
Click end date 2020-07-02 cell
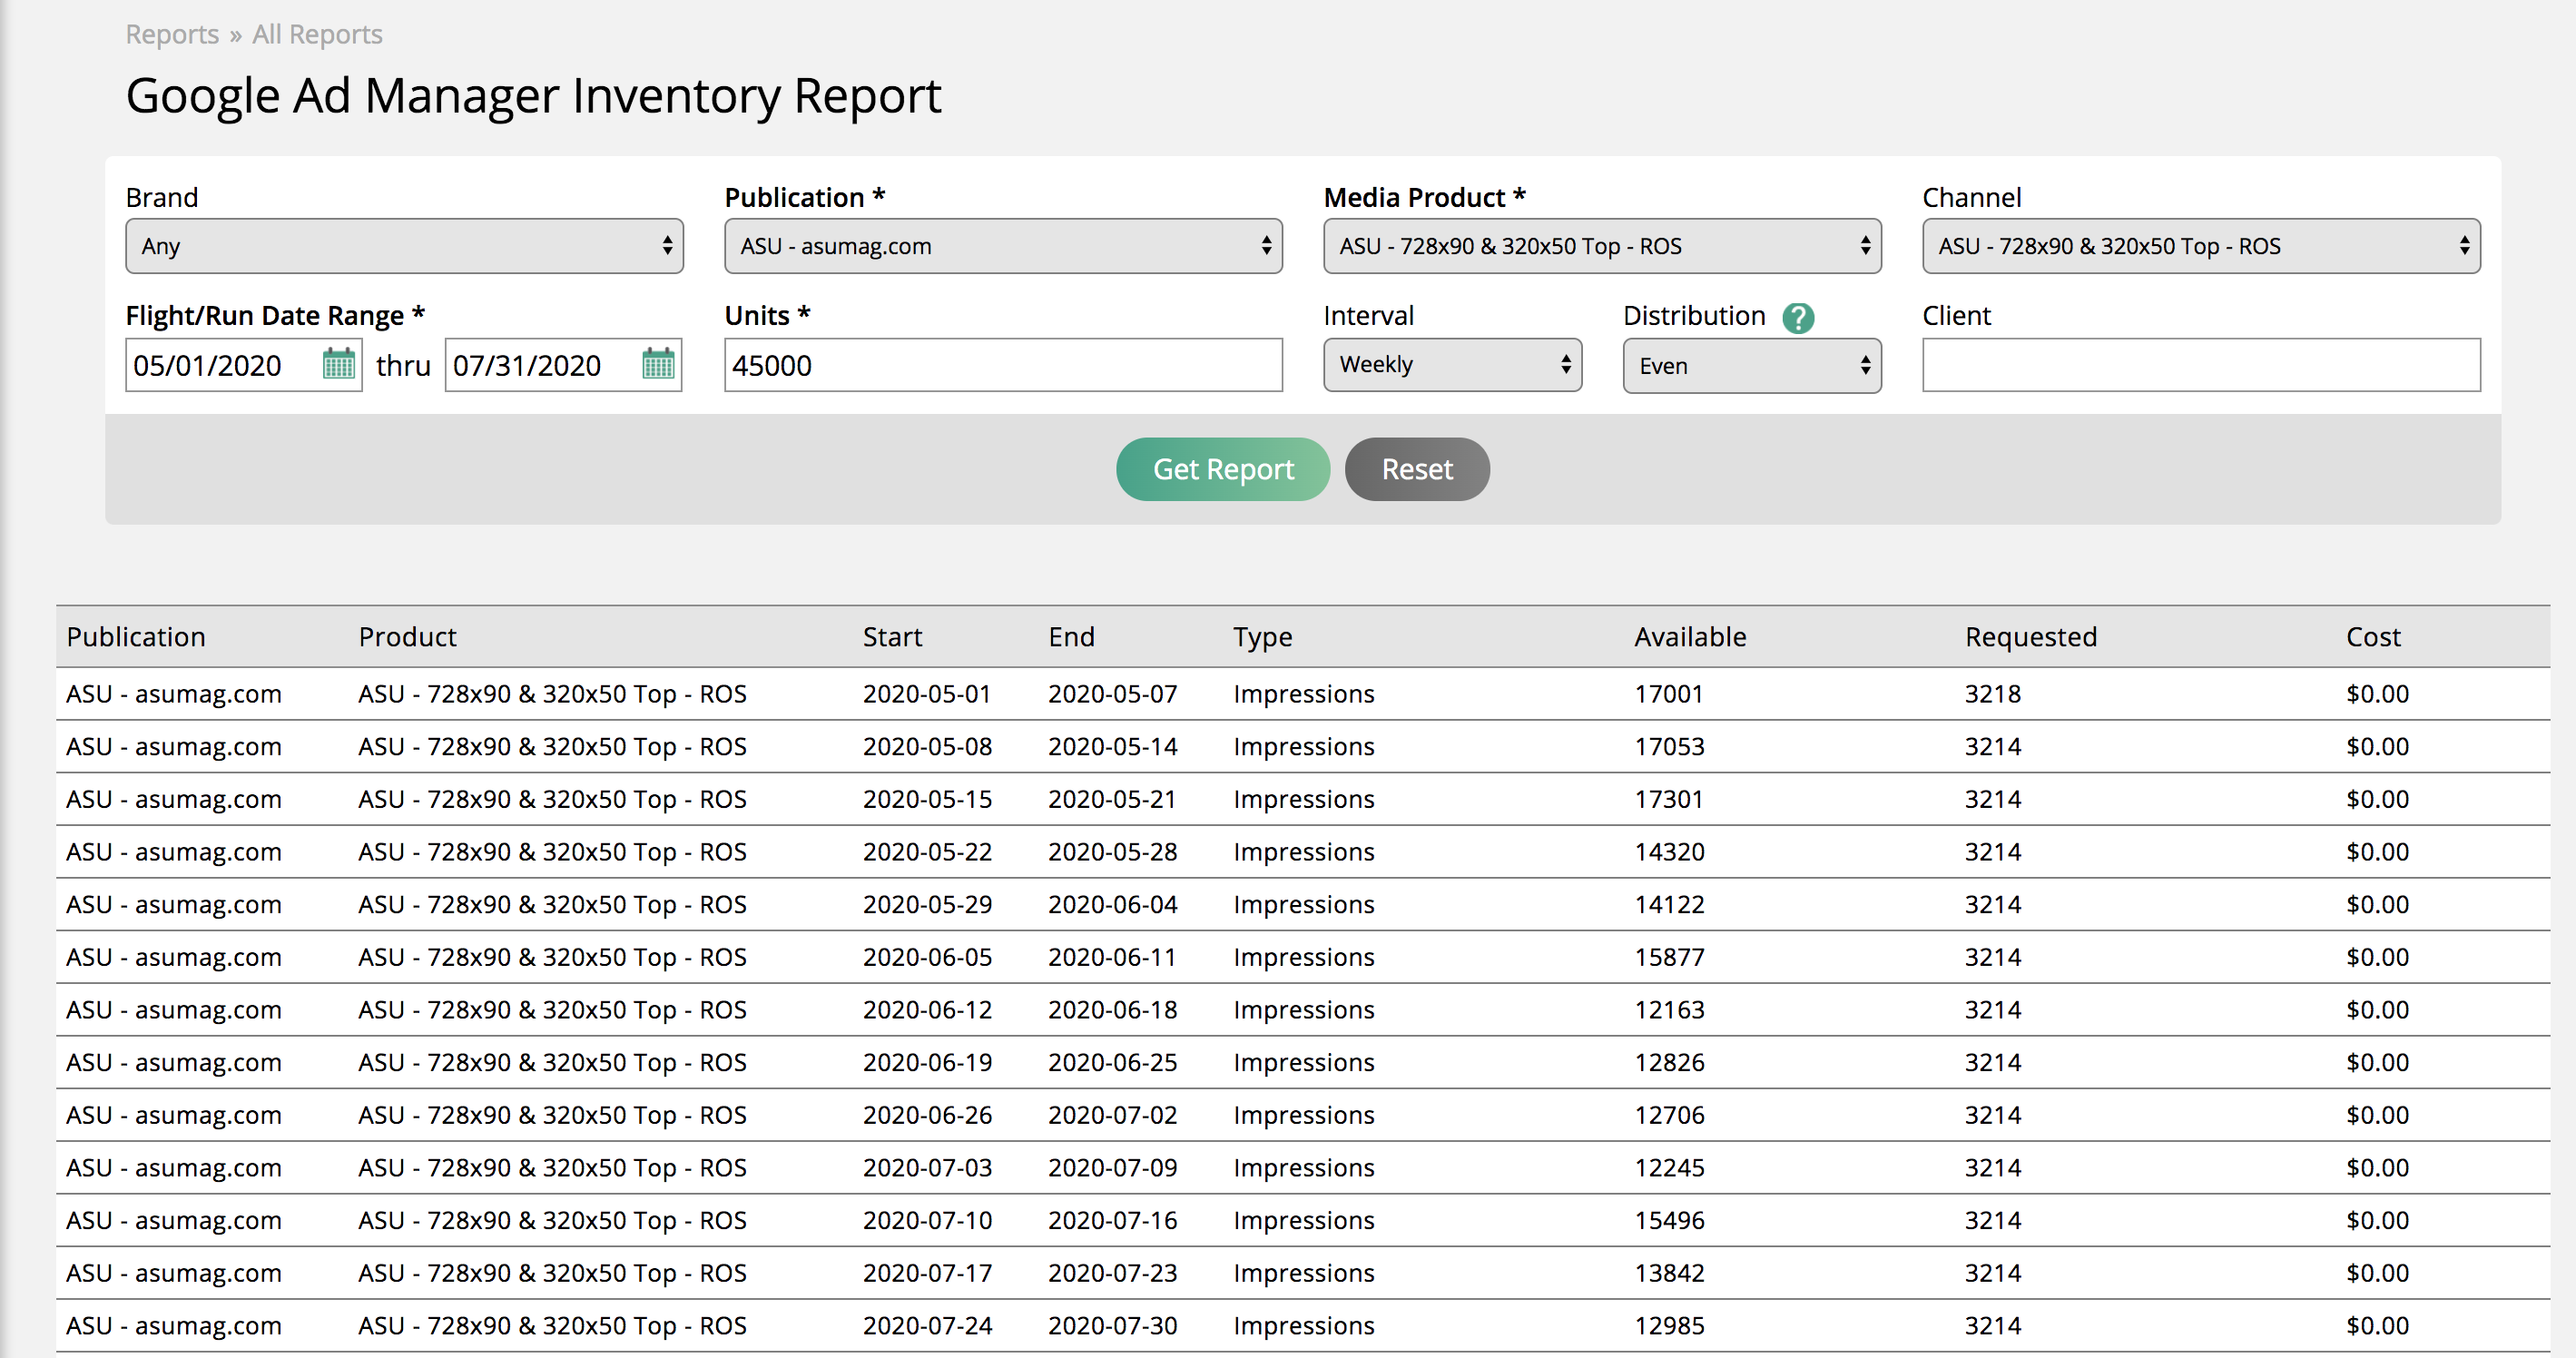pos(1112,1115)
